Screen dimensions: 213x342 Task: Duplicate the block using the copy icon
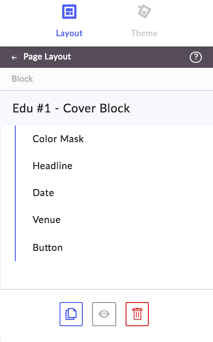pos(71,314)
